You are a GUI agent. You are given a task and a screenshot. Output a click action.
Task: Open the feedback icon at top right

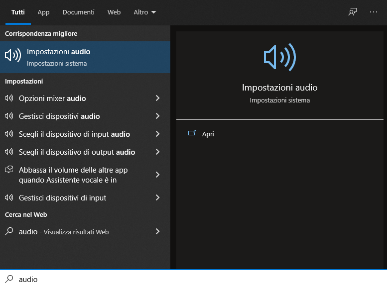(353, 12)
